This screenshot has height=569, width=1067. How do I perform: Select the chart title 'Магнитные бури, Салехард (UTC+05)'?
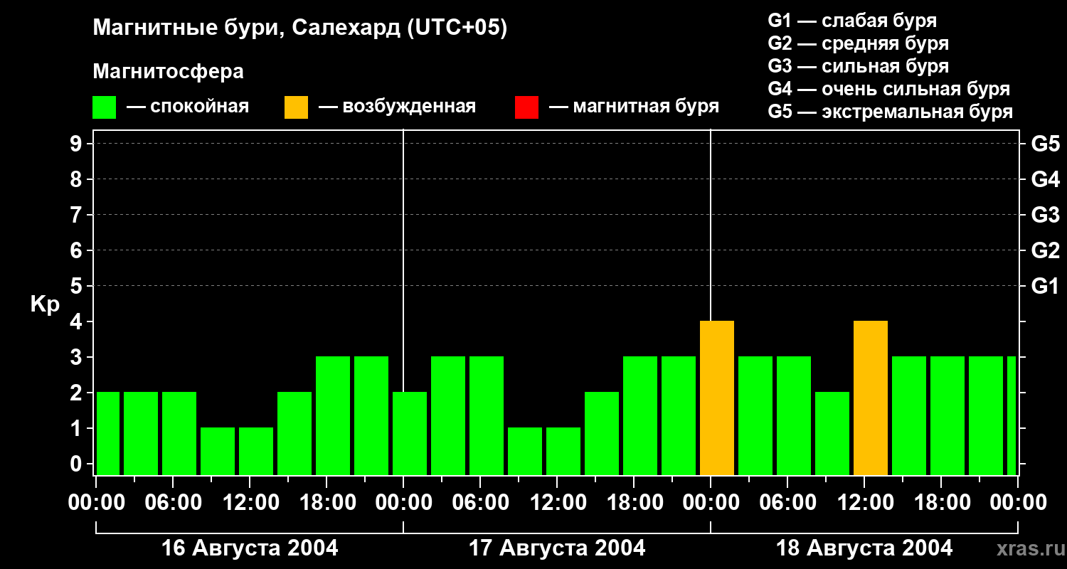[300, 29]
